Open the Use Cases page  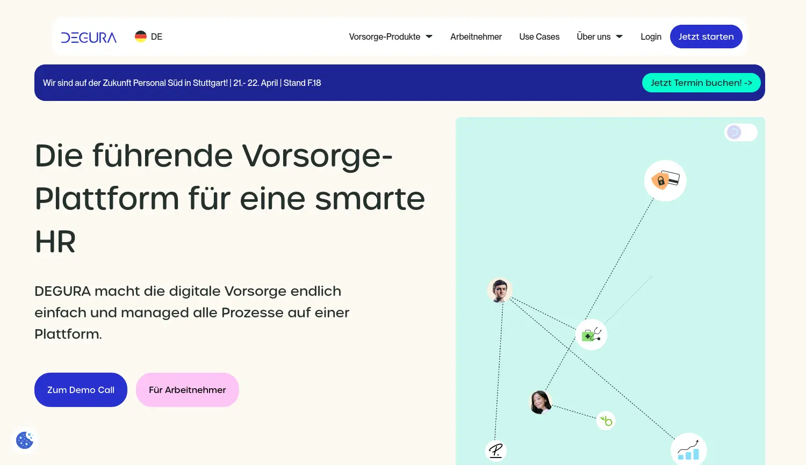tap(539, 37)
